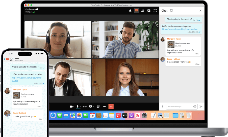Toggle the camera on or off
The height and width of the screenshot is (137, 228).
click(71, 107)
